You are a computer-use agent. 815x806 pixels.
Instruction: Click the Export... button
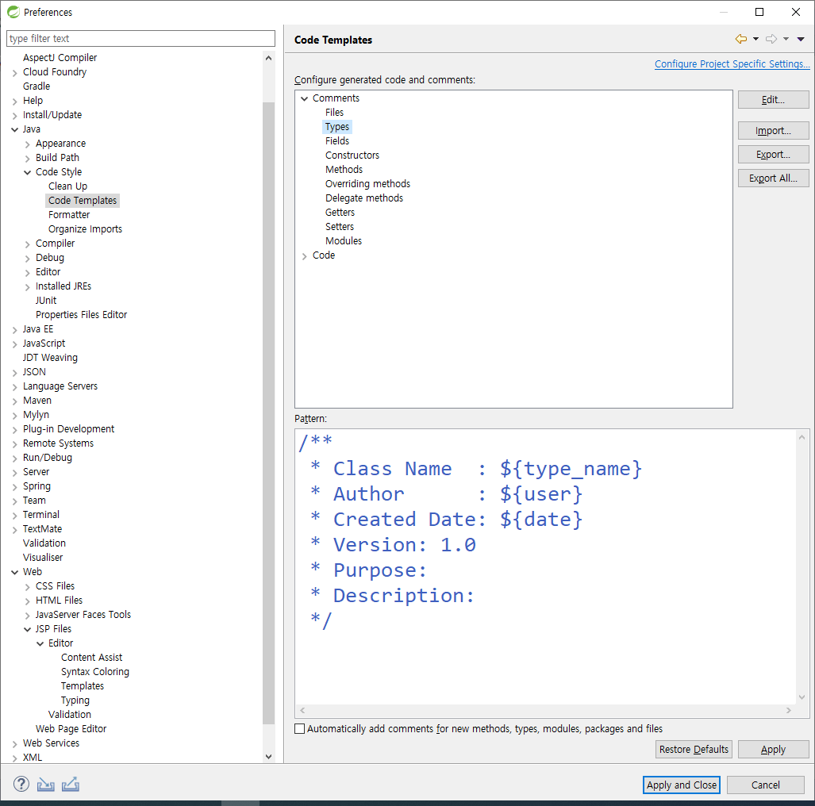(773, 155)
